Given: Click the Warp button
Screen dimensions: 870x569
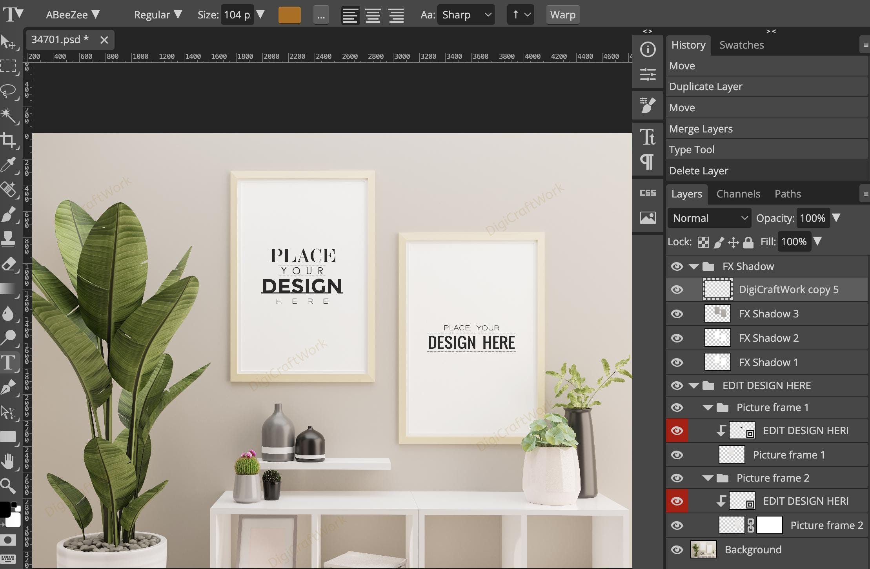Looking at the screenshot, I should tap(562, 15).
